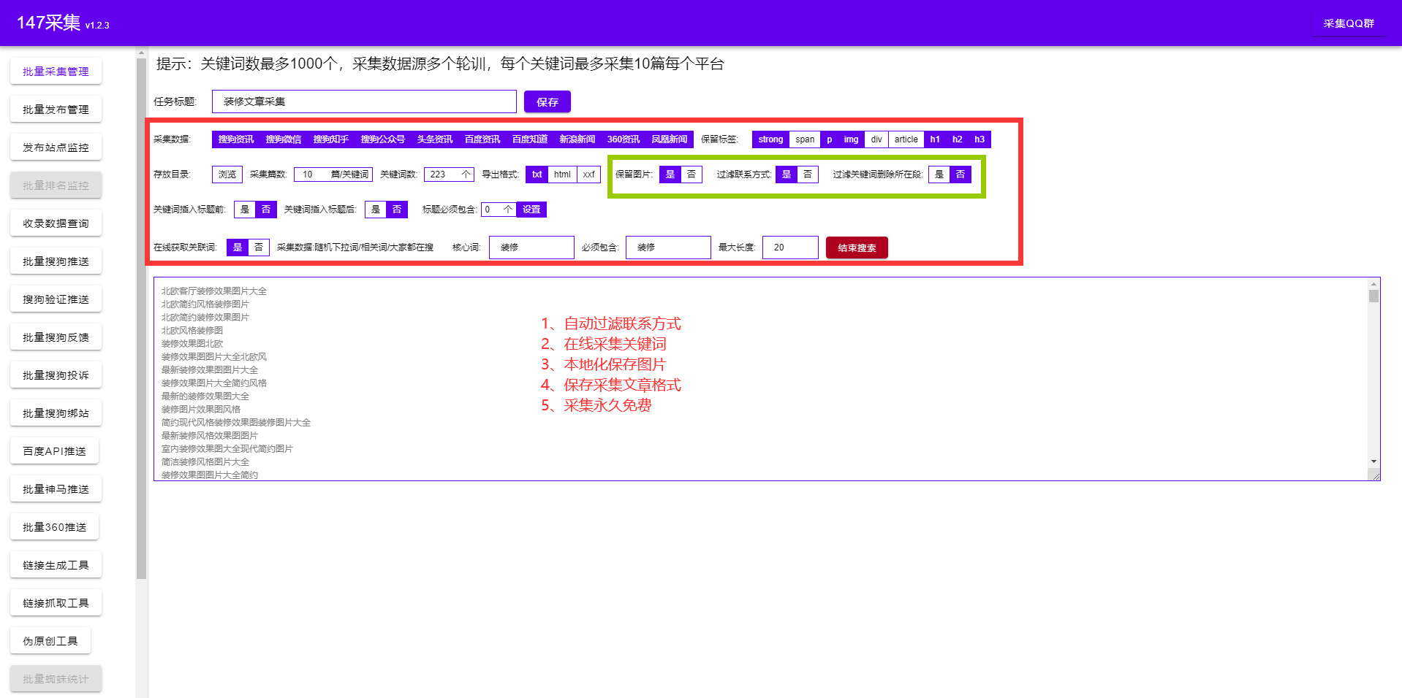Open 批量发布管理 in the sidebar

pyautogui.click(x=56, y=110)
